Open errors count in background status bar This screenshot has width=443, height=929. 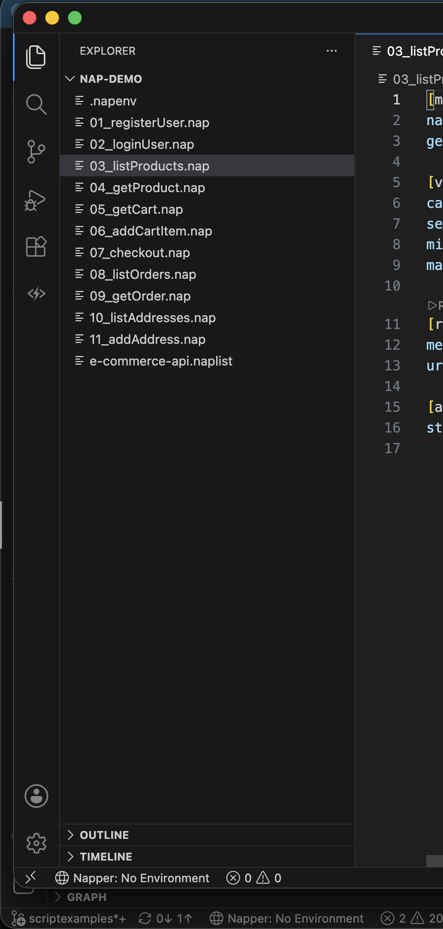coord(394,918)
